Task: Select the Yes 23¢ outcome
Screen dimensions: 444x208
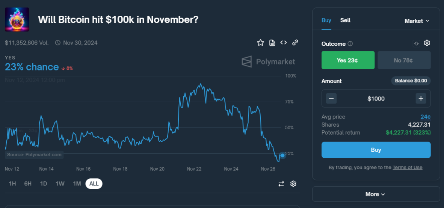Action: coord(348,60)
